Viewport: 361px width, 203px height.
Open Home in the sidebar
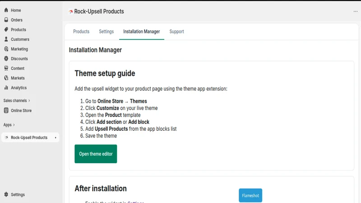[16, 10]
